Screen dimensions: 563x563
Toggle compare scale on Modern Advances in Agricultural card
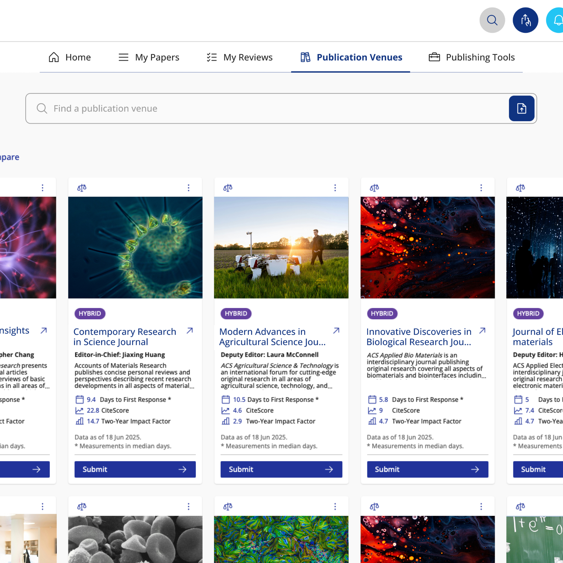coord(228,188)
